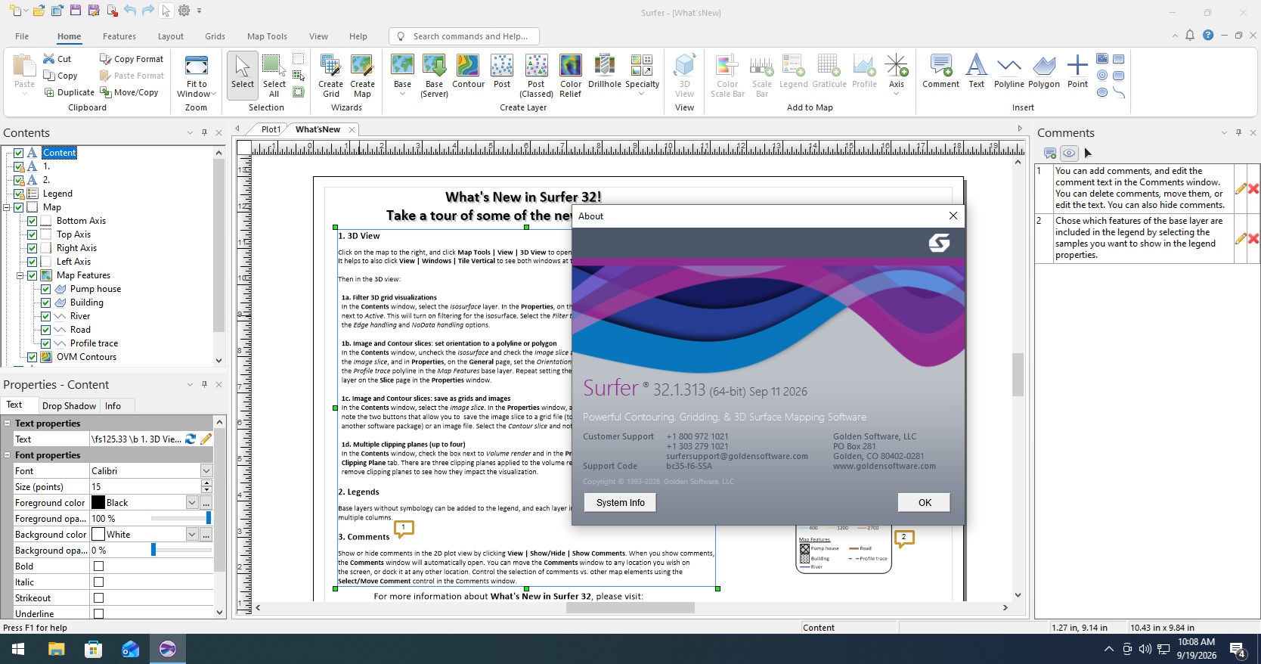Click the Undo arrow in quick access toolbar
This screenshot has width=1261, height=664.
(130, 11)
